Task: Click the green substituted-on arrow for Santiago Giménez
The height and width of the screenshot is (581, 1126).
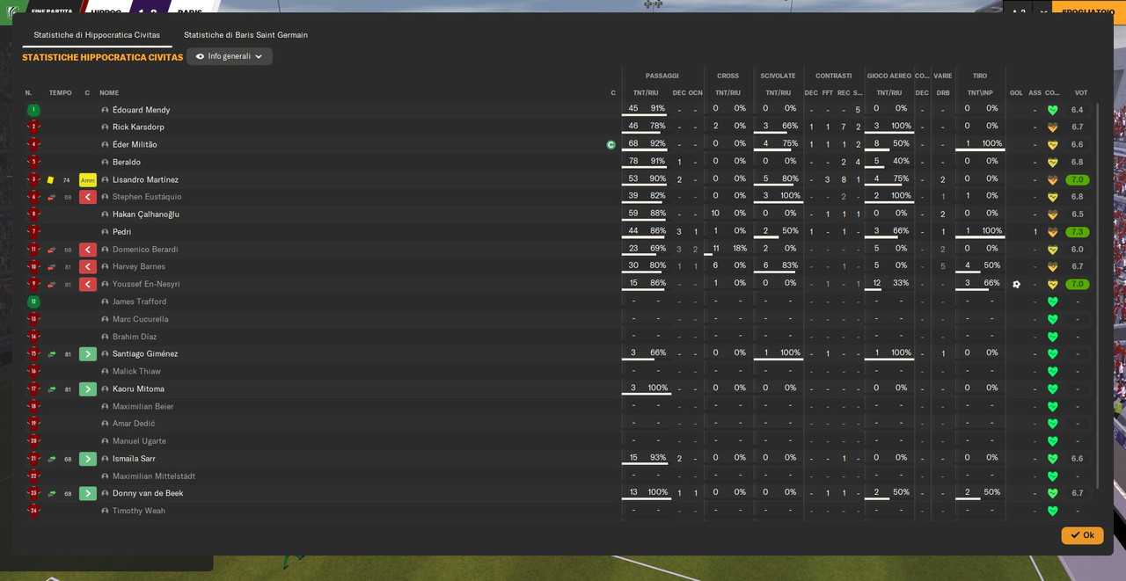Action: tap(88, 354)
